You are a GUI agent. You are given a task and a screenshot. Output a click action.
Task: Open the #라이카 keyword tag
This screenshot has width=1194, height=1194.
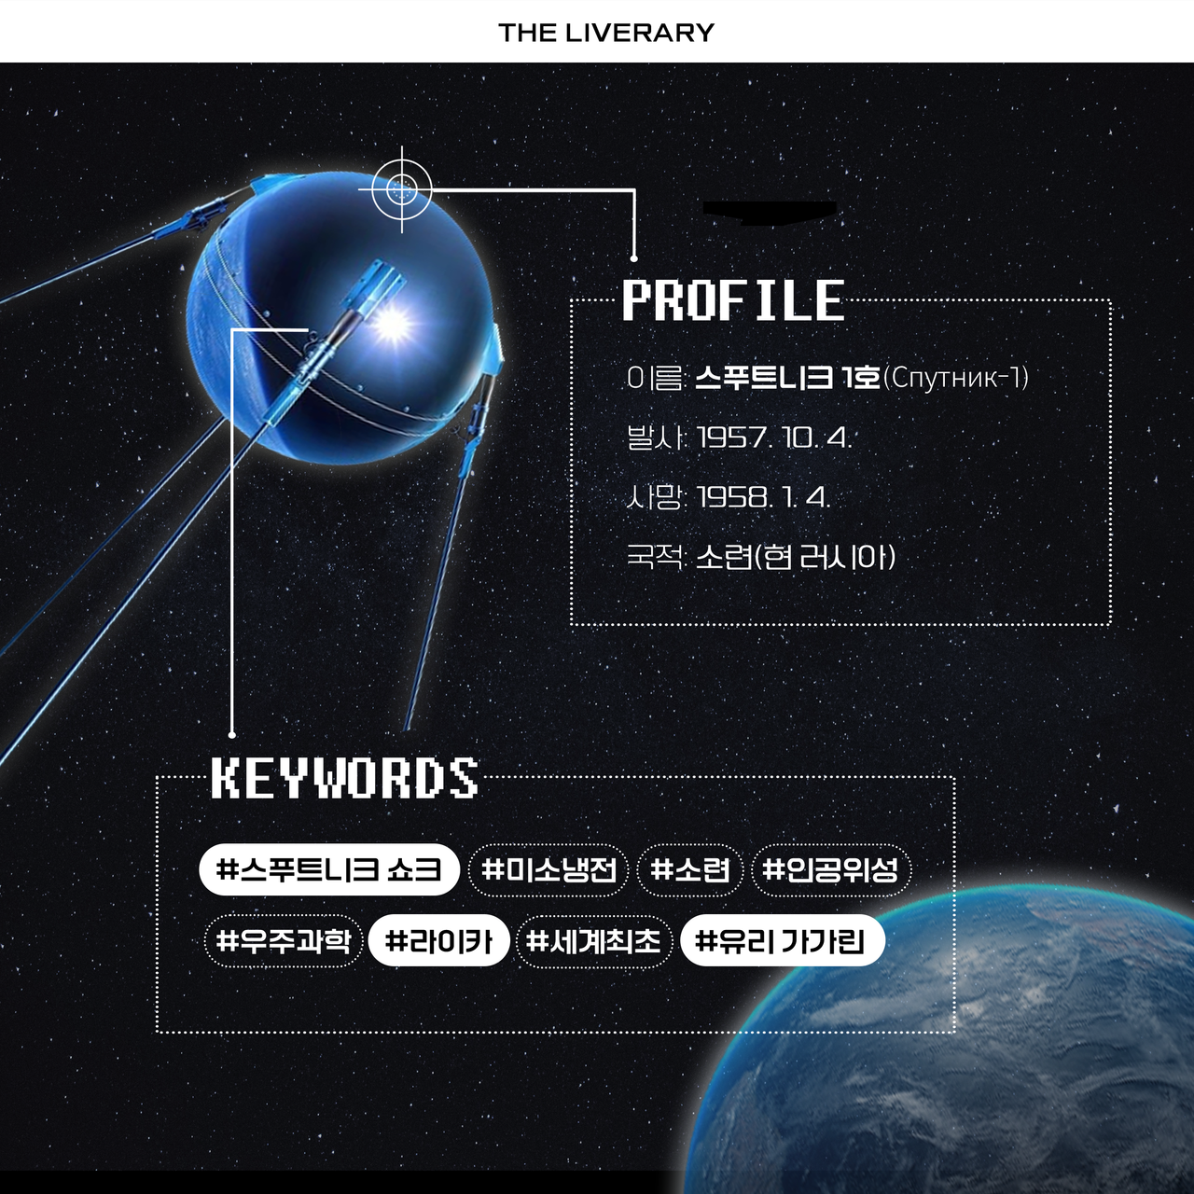438,940
